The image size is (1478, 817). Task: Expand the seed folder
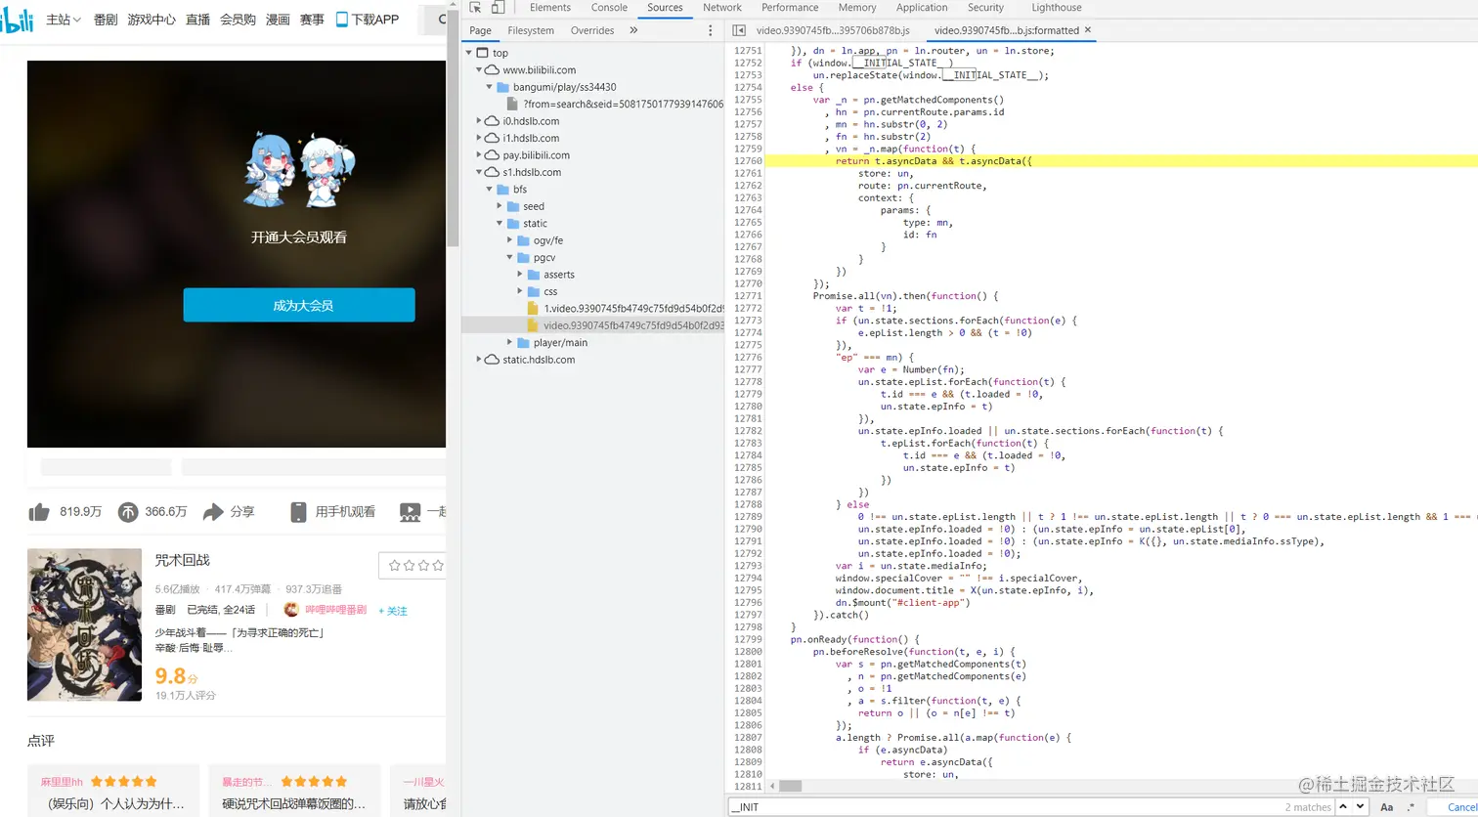coord(500,206)
